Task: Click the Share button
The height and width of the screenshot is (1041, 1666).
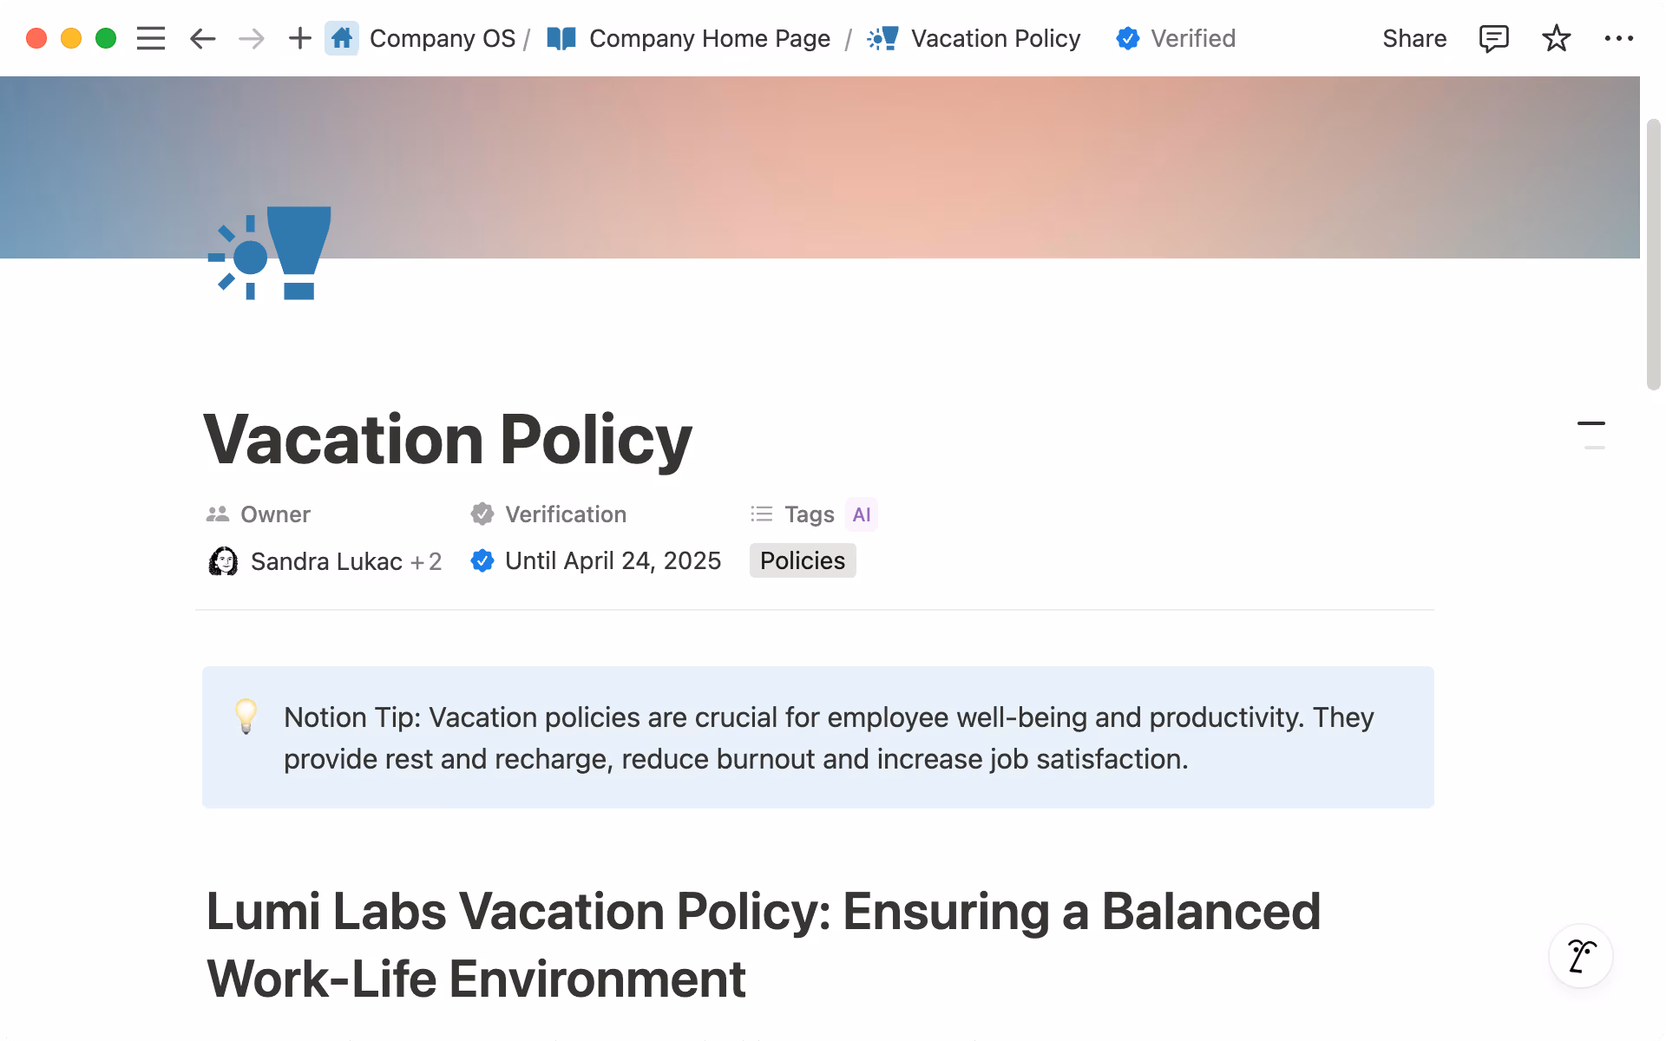Action: (1414, 38)
